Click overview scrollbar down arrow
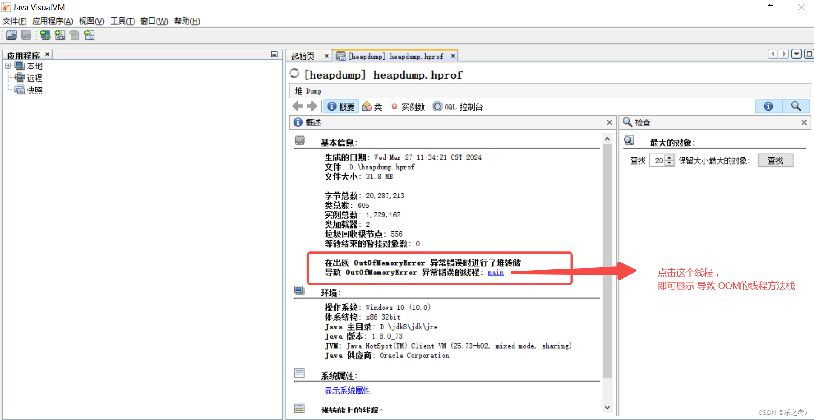Image resolution: width=814 pixels, height=420 pixels. 607,407
